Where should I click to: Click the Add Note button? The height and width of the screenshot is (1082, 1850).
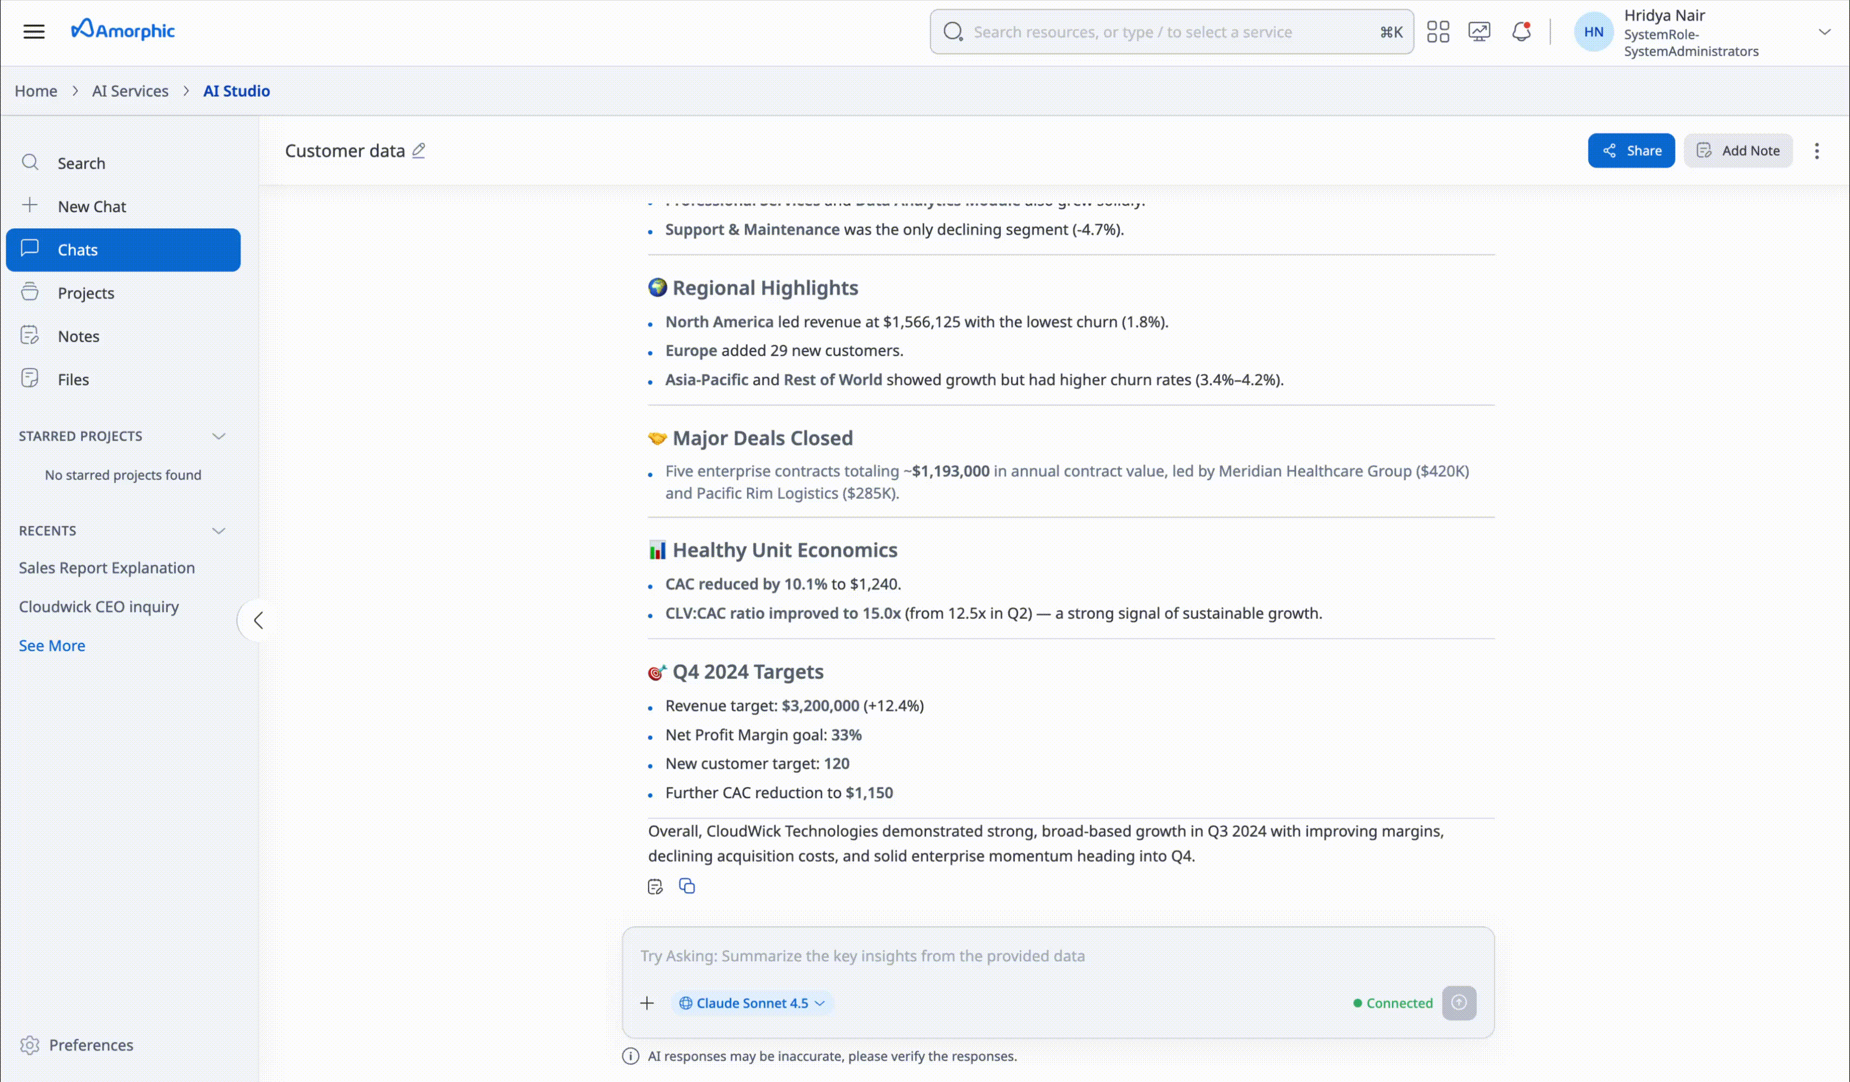pyautogui.click(x=1737, y=150)
